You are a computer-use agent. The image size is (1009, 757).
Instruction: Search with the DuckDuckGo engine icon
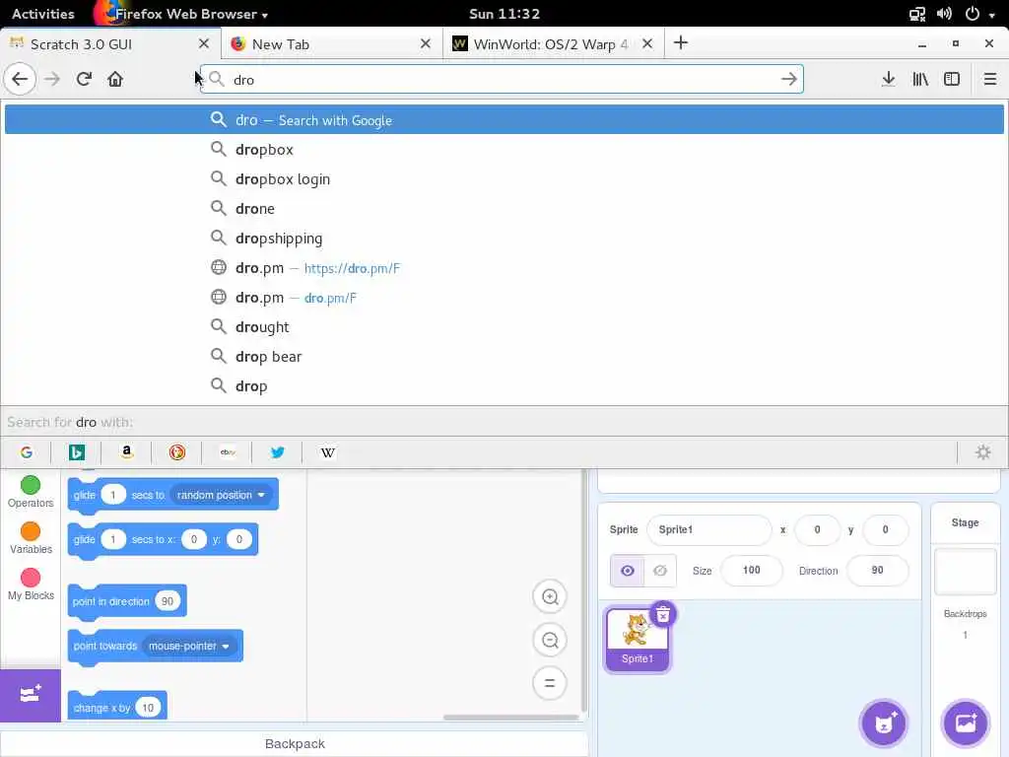coord(177,452)
